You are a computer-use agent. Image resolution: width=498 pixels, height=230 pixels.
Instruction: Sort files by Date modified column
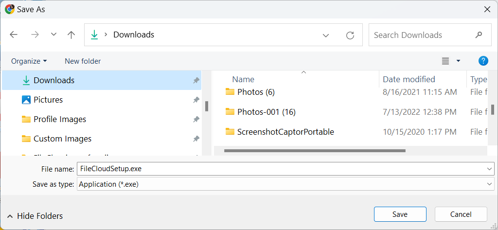[x=409, y=79]
